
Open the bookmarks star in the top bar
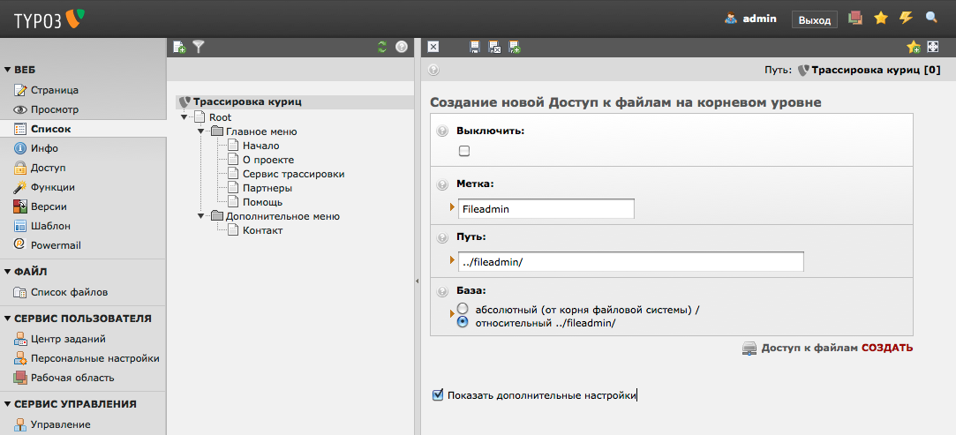click(880, 18)
